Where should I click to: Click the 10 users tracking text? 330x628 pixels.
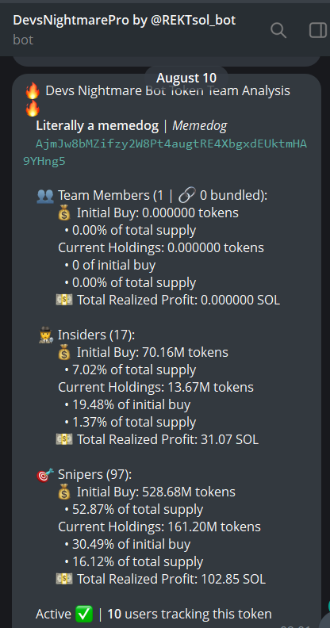click(x=190, y=614)
